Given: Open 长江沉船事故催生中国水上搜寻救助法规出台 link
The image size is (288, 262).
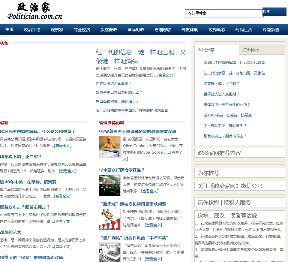Looking at the screenshot, I should (132, 110).
